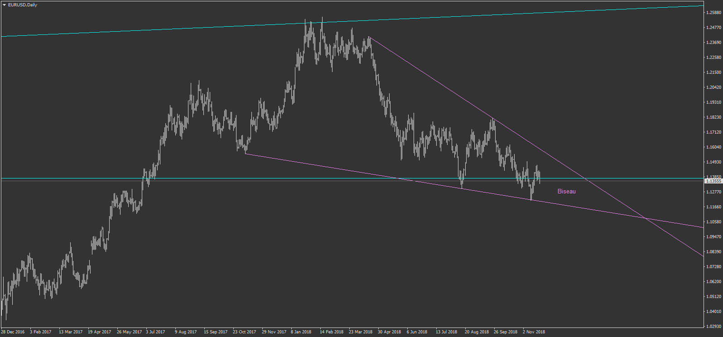This screenshot has width=723, height=337.
Task: Select the "1.17120" price scale value
Action: pos(713,132)
